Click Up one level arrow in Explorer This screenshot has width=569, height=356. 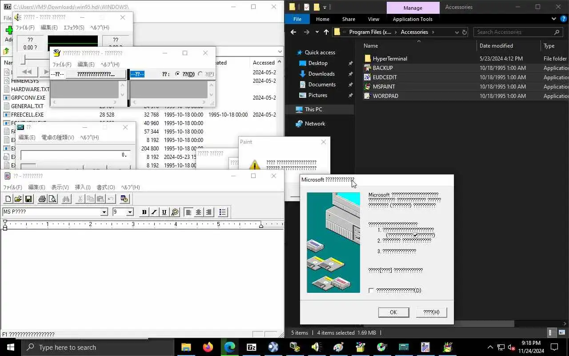(x=326, y=32)
